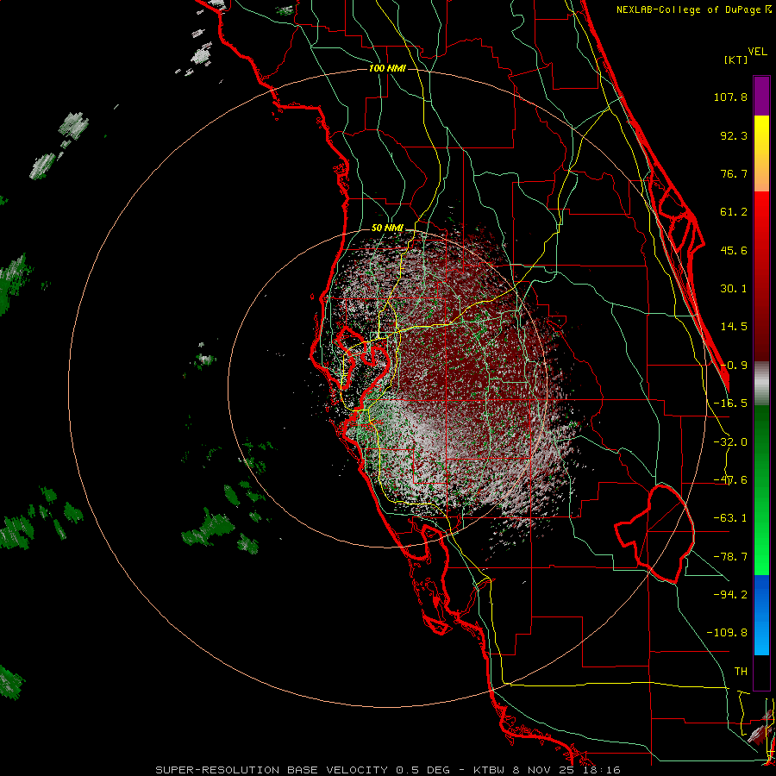776x776 pixels.
Task: Select the "[KT]" units label
Action: (x=736, y=59)
